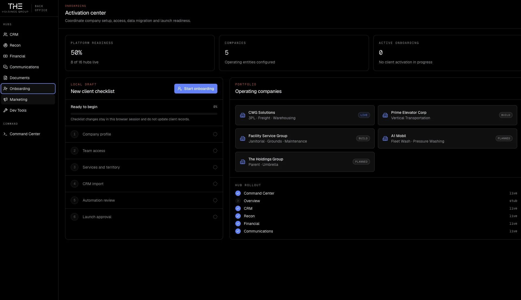Viewport: 521px width, 300px height.
Task: Click PLANNED badge on A1 Mobil
Action: tap(504, 138)
